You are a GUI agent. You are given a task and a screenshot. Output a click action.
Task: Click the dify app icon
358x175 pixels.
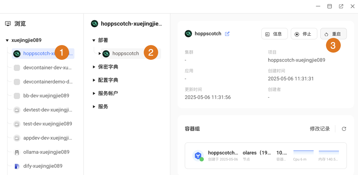click(17, 166)
